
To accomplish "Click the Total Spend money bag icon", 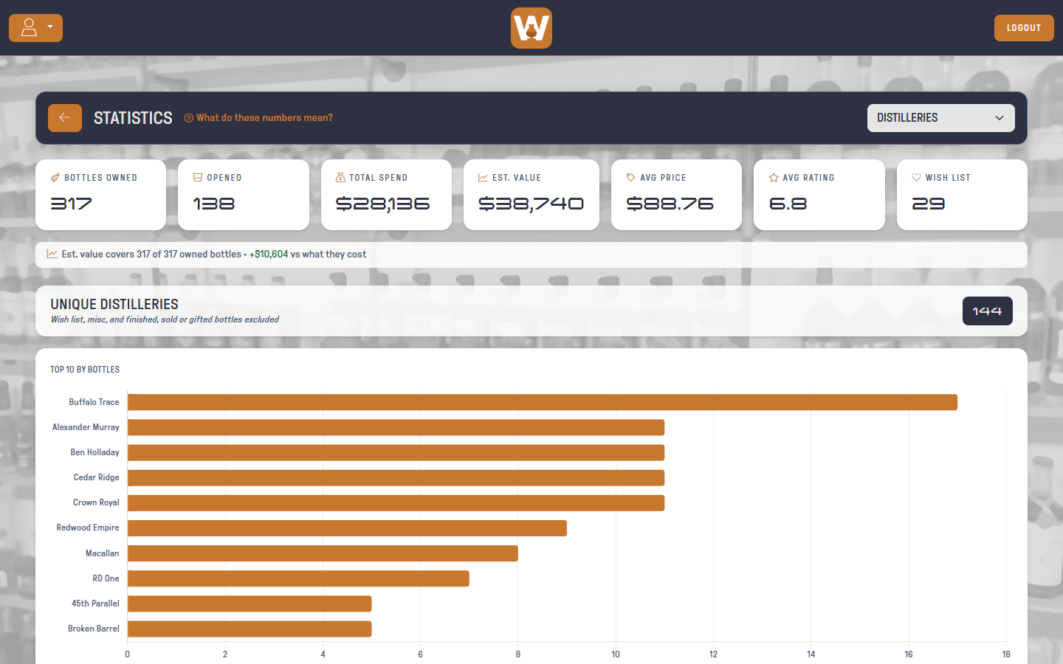I will pos(340,178).
